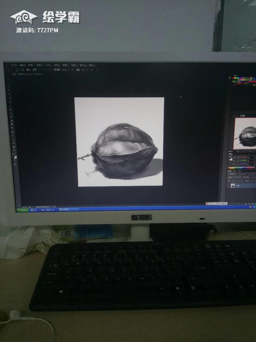
Task: Enable airbrush mode in options bar
Action: (92, 70)
